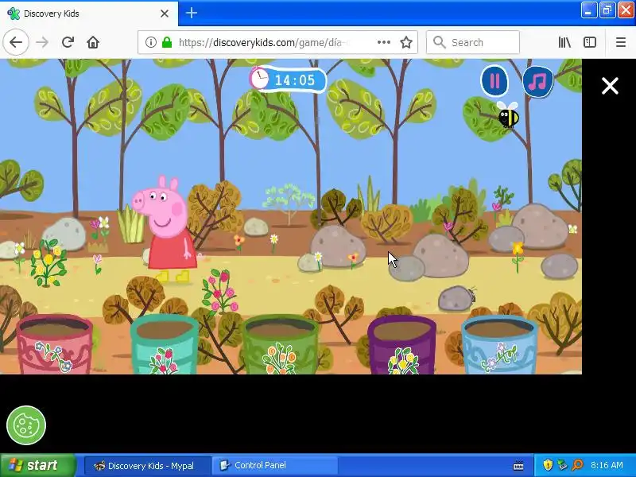The height and width of the screenshot is (477, 636).
Task: Click the green arrow tray icon beside the shield
Action: [x=562, y=465]
